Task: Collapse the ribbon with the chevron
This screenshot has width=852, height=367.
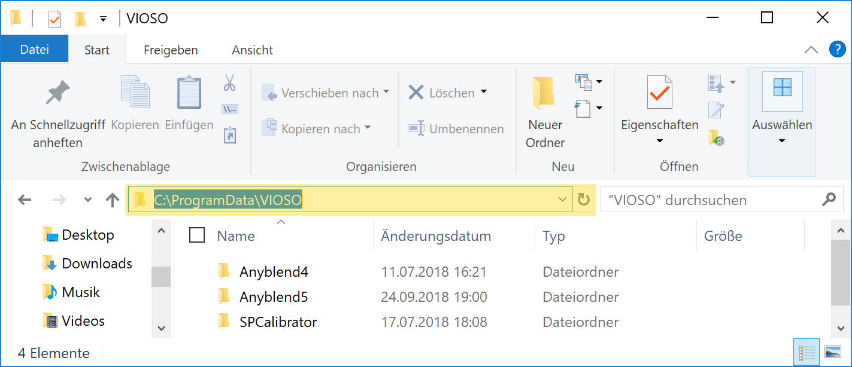Action: tap(811, 50)
